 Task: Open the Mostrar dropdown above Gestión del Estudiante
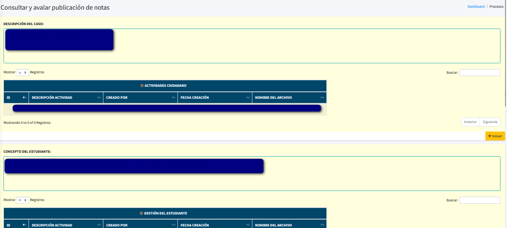[x=22, y=200]
